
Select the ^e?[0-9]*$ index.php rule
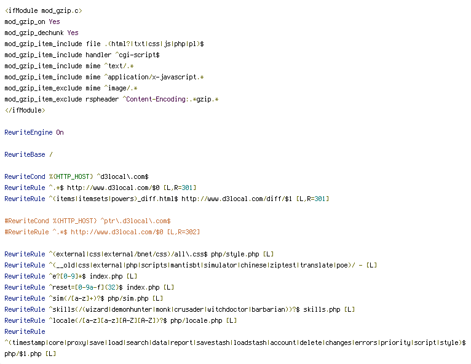click(71, 276)
